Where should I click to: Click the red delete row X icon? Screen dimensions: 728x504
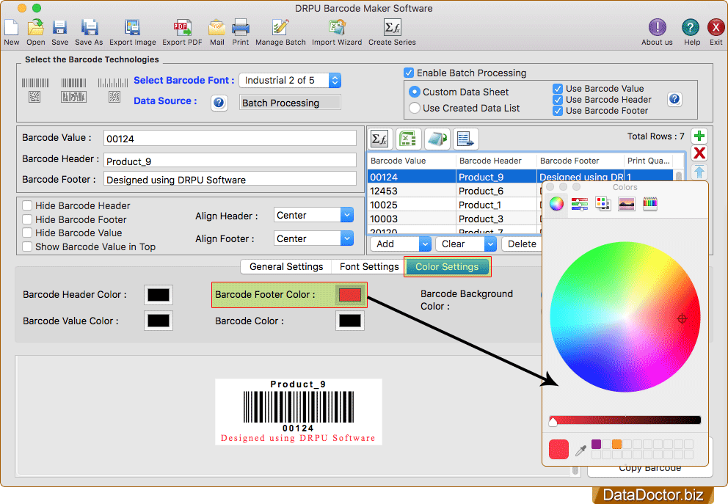coord(699,153)
